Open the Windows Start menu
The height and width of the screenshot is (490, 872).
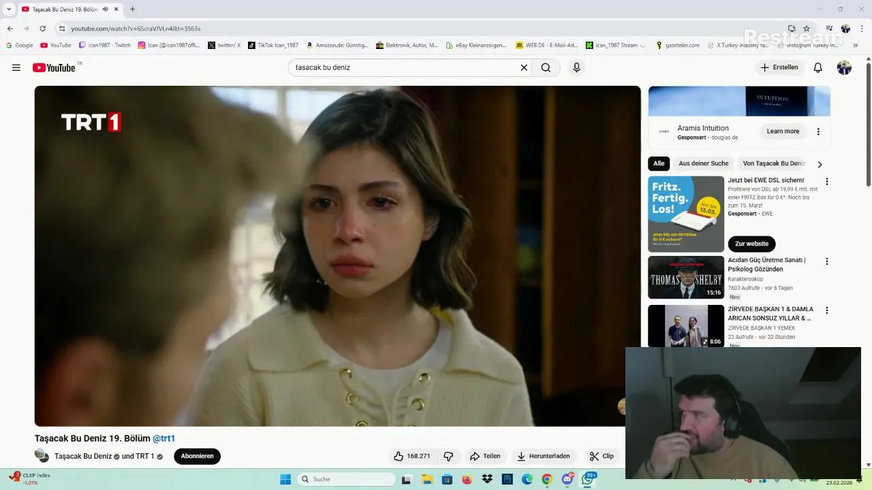click(x=285, y=479)
